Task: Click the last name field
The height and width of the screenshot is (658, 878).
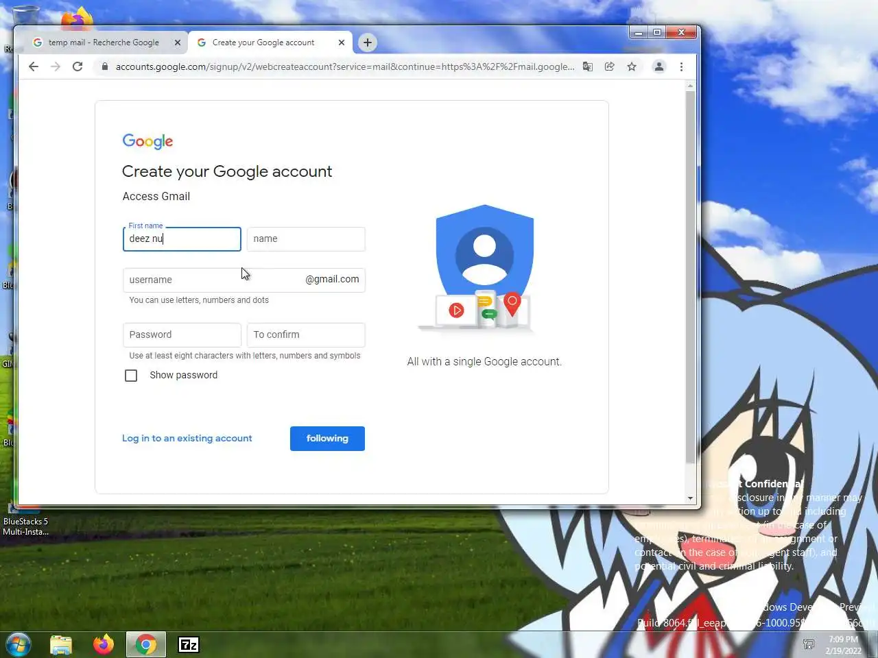Action: [306, 239]
